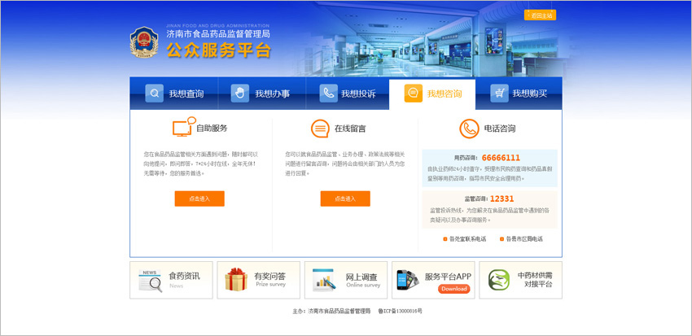Click the newspaper icon for 食药资讯

click(x=150, y=281)
